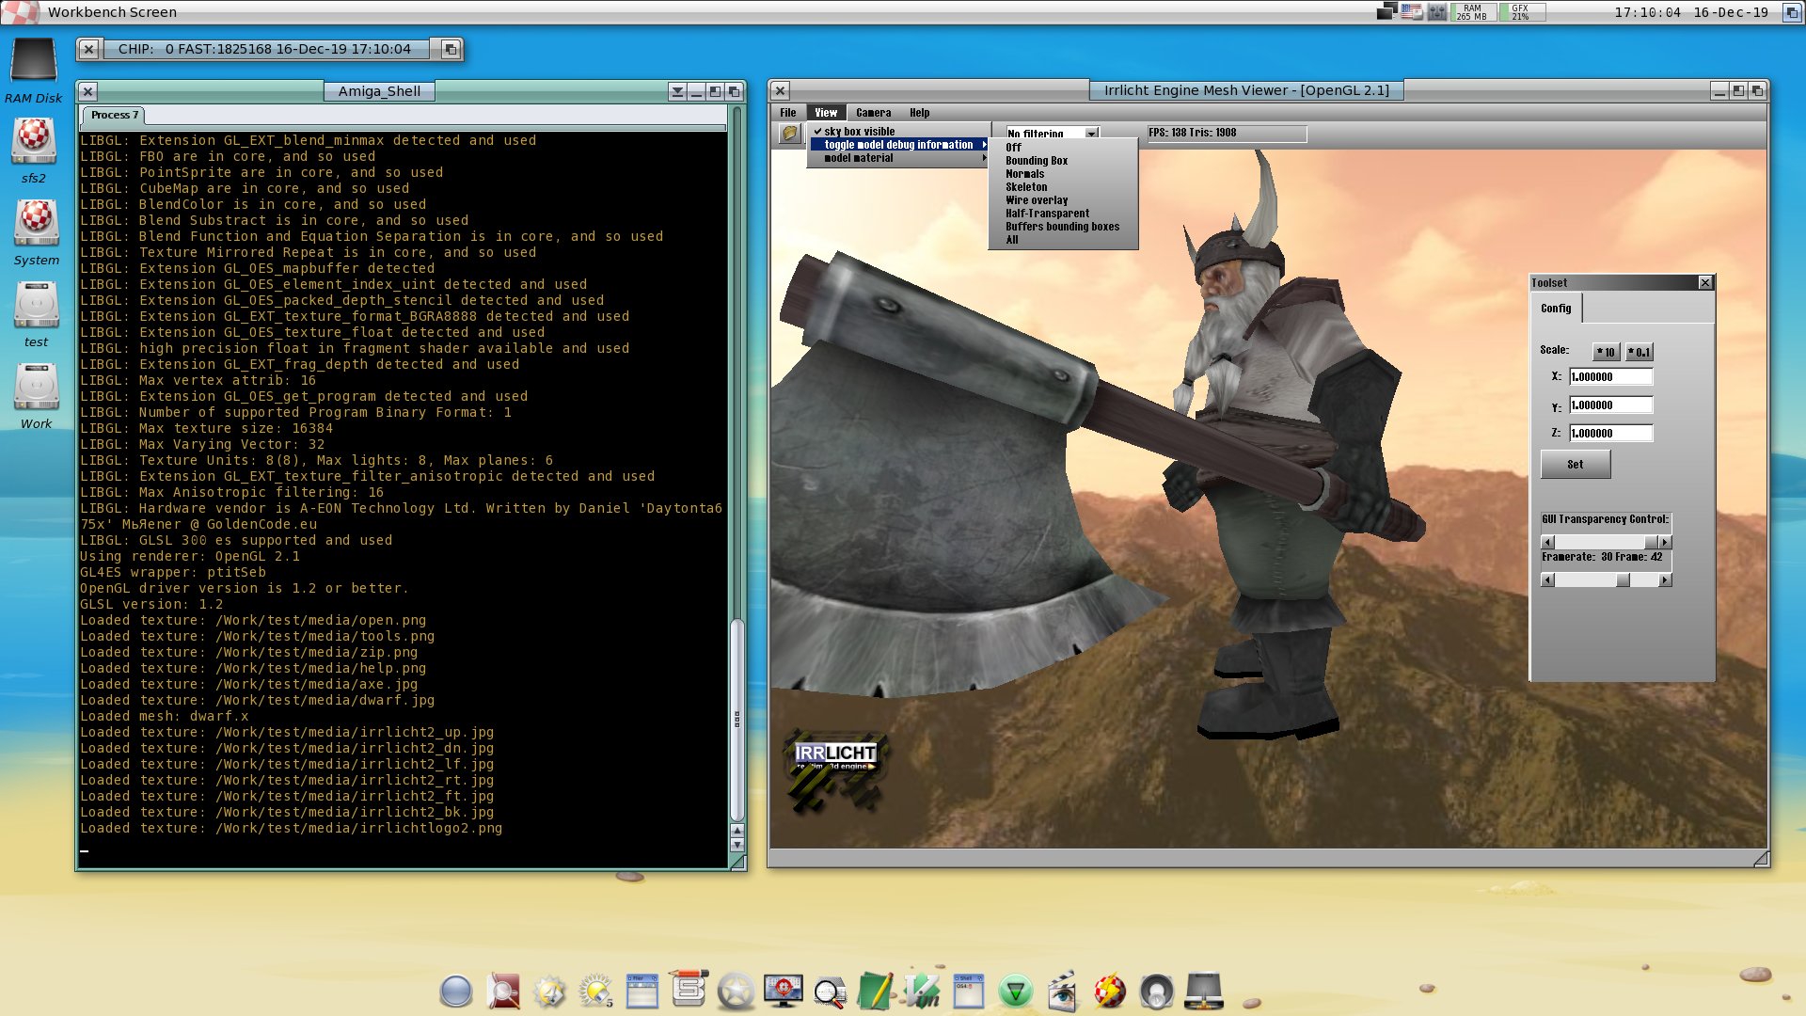Click left arrow of Framerate slider
The width and height of the screenshot is (1806, 1016).
tap(1547, 580)
